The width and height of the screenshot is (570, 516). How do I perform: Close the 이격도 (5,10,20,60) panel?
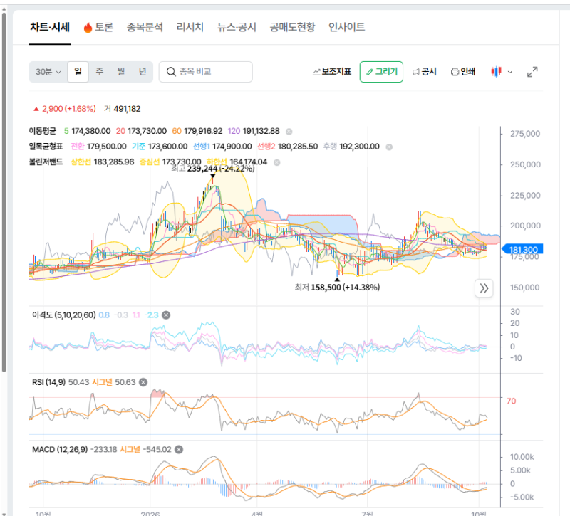click(x=166, y=315)
